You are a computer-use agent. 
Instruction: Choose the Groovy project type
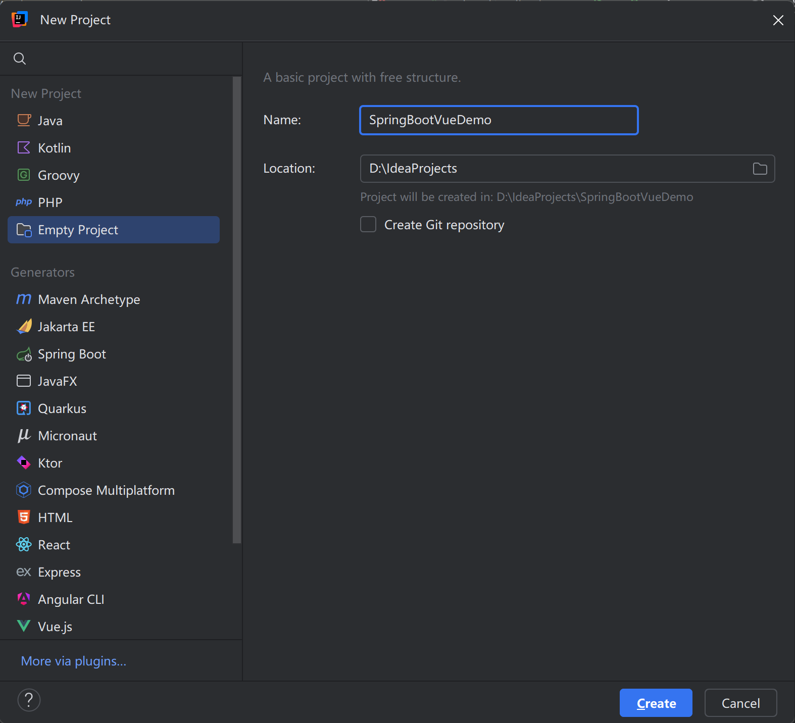click(114, 175)
